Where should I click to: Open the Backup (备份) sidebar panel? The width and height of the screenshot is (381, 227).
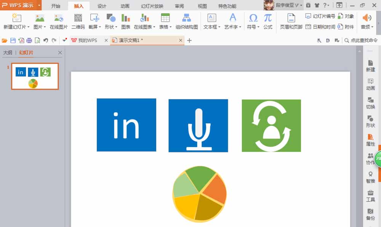tap(371, 214)
